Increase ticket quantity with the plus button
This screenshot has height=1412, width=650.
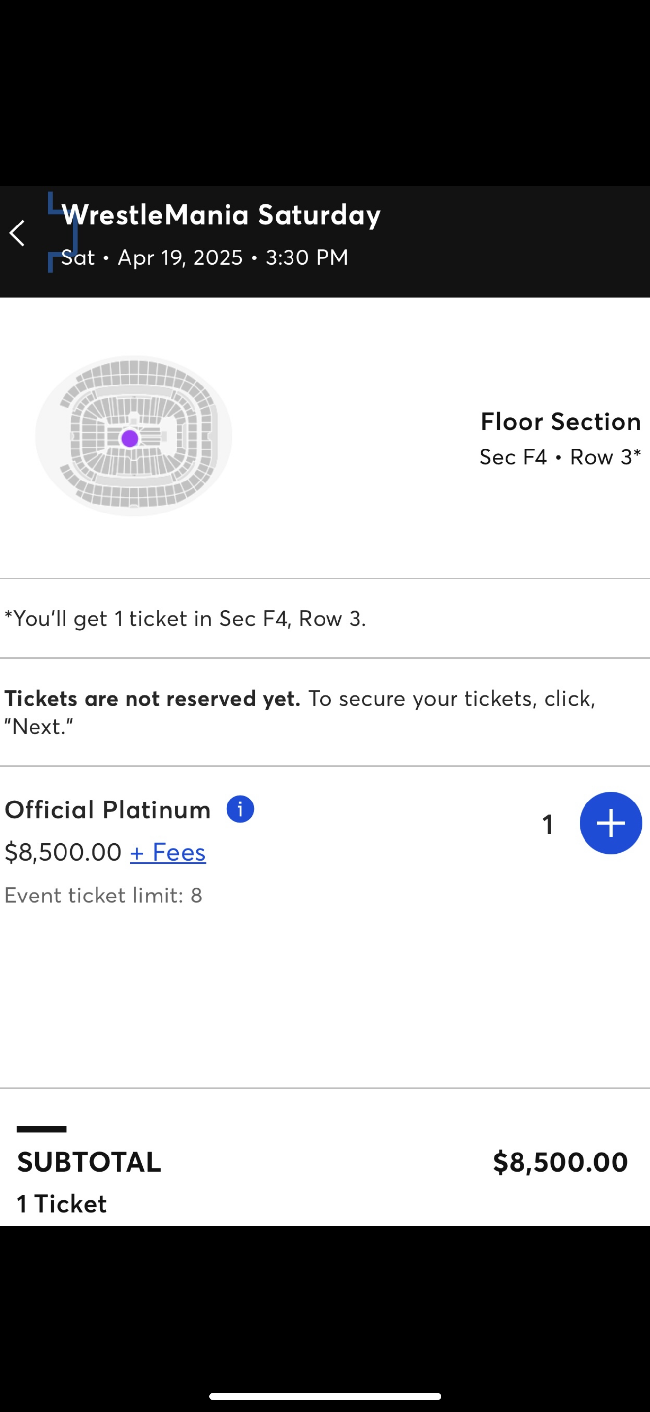pos(611,823)
